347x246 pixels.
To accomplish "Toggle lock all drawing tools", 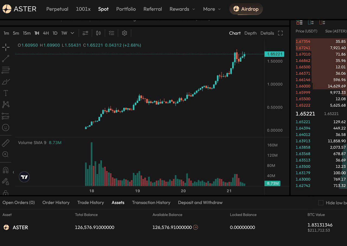I will coord(6,193).
